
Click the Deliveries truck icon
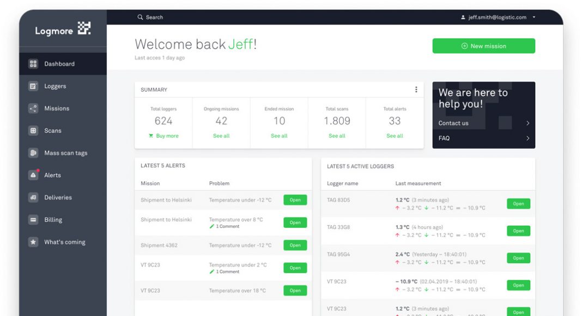pos(33,197)
